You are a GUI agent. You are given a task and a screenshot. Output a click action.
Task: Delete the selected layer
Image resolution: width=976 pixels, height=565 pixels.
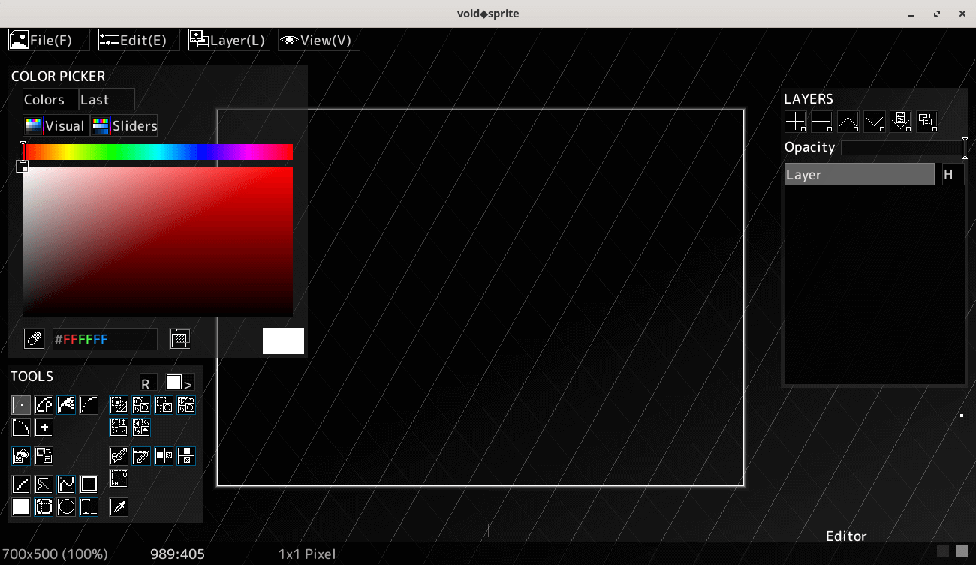(x=821, y=122)
